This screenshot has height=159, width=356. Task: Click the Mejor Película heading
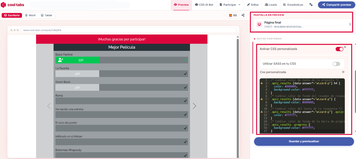point(122,47)
